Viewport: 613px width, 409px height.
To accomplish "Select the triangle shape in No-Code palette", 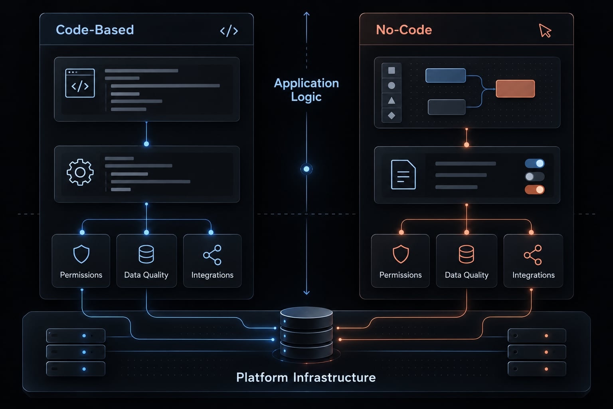I will [392, 101].
